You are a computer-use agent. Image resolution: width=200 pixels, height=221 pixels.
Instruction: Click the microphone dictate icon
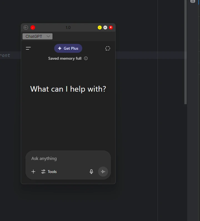pyautogui.click(x=91, y=172)
